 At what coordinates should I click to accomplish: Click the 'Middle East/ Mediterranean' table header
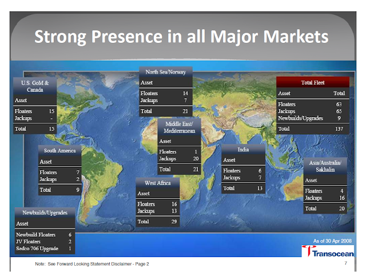tap(179, 127)
